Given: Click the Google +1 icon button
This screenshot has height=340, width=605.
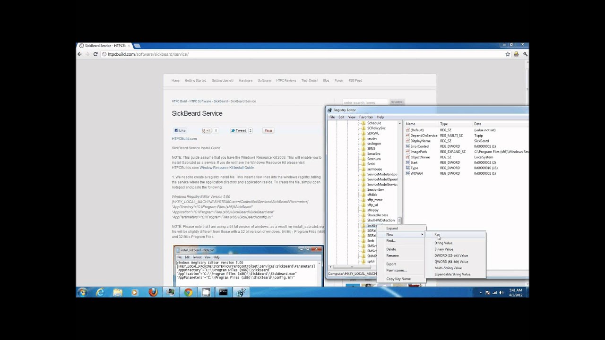Looking at the screenshot, I should click(207, 130).
